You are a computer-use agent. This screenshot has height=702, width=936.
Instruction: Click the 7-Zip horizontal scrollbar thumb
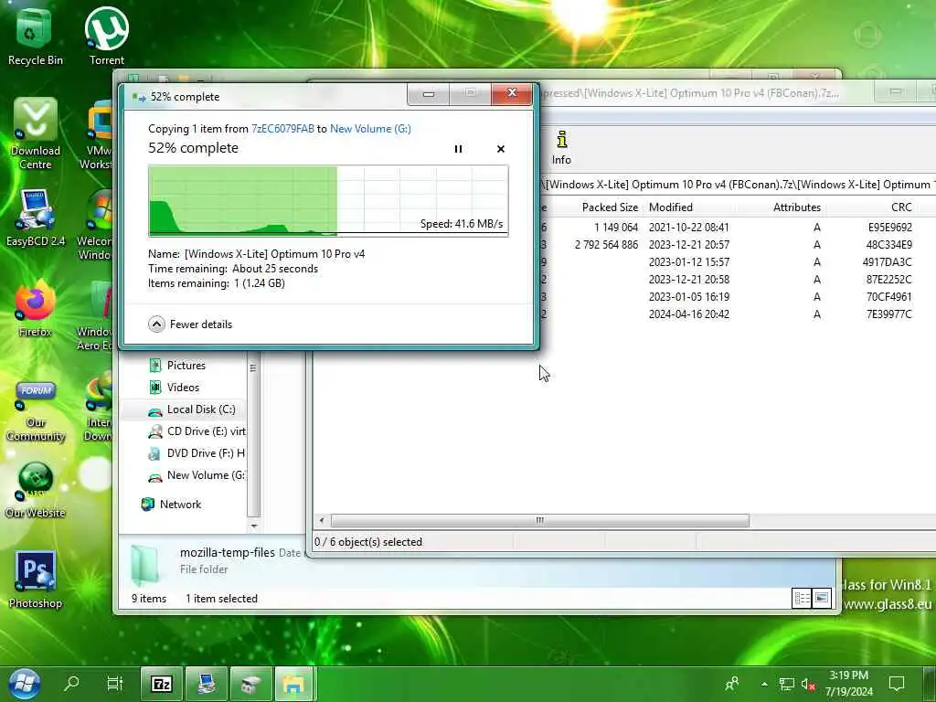coord(539,520)
